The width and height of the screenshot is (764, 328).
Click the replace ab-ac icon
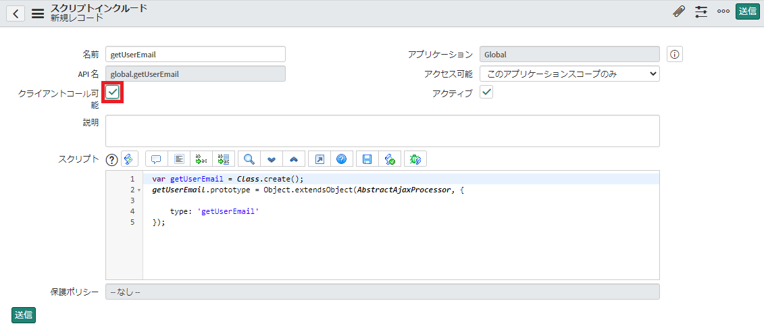tap(201, 159)
